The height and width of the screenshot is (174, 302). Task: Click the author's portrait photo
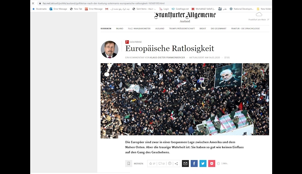[x=109, y=50]
